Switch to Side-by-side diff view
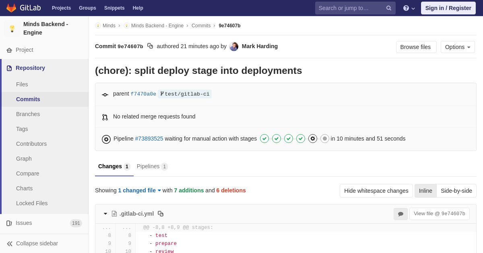 pyautogui.click(x=456, y=191)
